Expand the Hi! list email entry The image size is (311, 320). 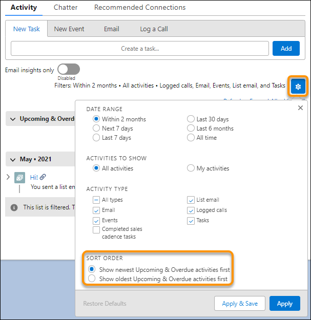(x=7, y=177)
